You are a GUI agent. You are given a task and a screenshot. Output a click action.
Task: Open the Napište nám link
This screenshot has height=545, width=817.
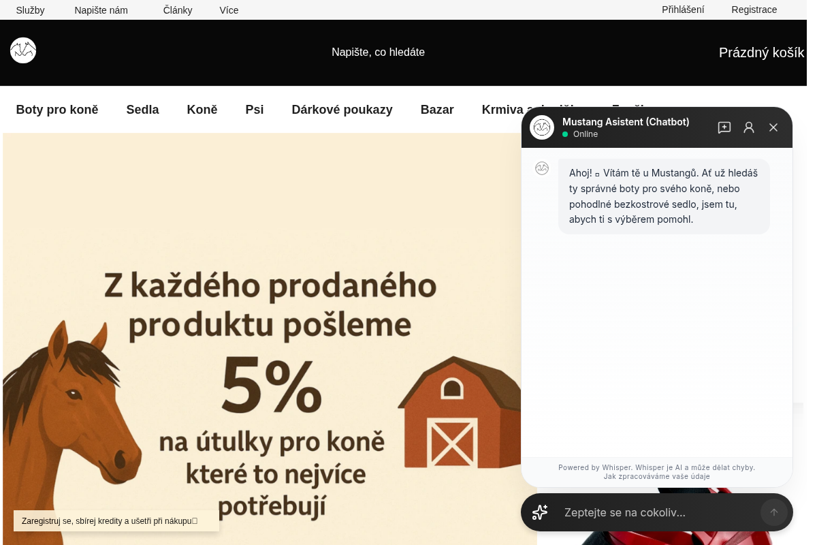[101, 10]
